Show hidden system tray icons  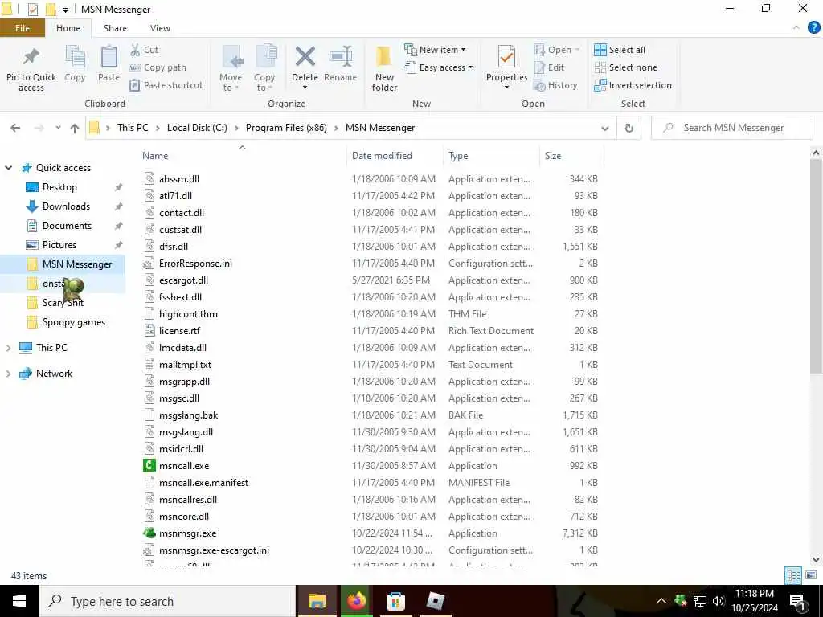pos(661,601)
